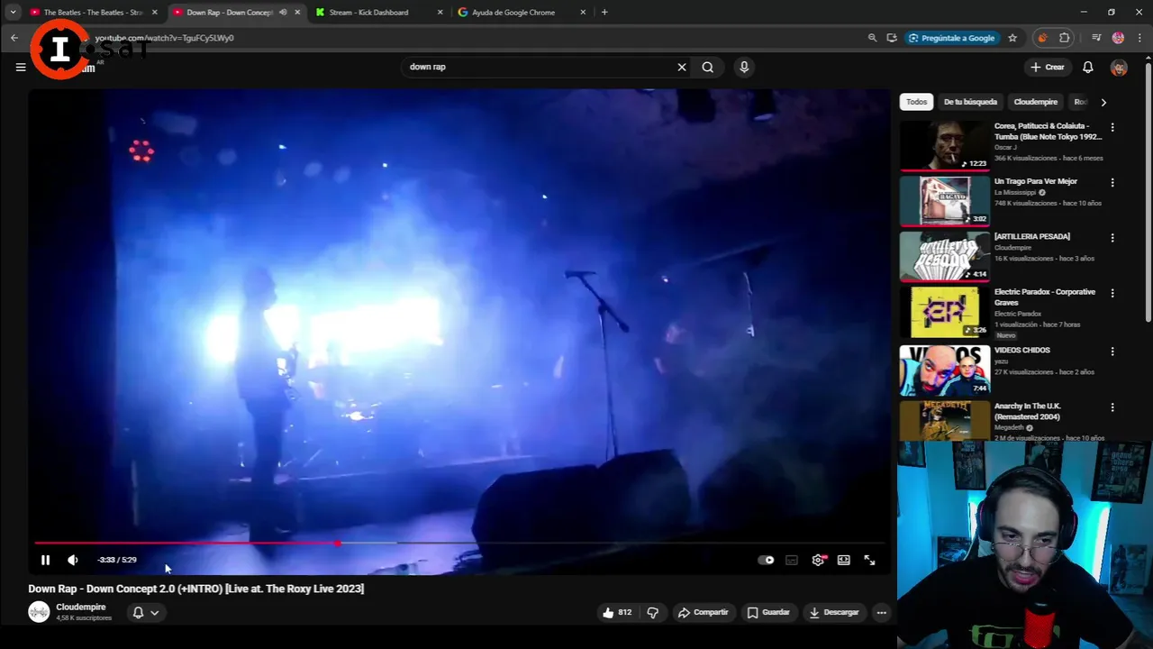Open Cloudempire notification bell dropdown
This screenshot has width=1153, height=649.
tap(146, 612)
